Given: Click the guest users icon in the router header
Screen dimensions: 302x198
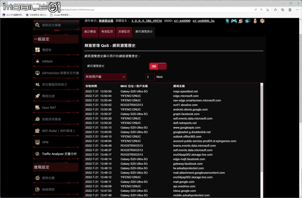Looking at the screenshot, I should pyautogui.click(x=240, y=21).
